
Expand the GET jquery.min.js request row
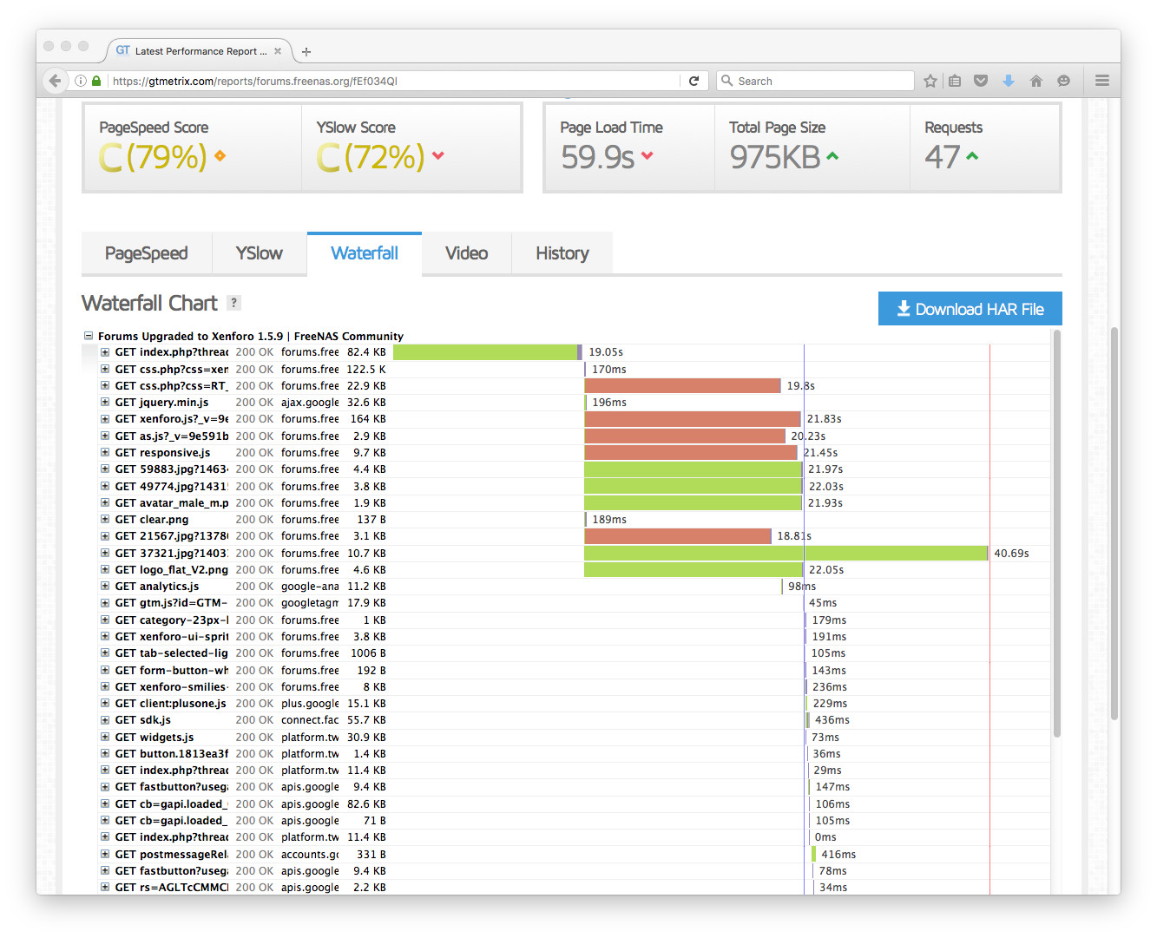coord(105,403)
